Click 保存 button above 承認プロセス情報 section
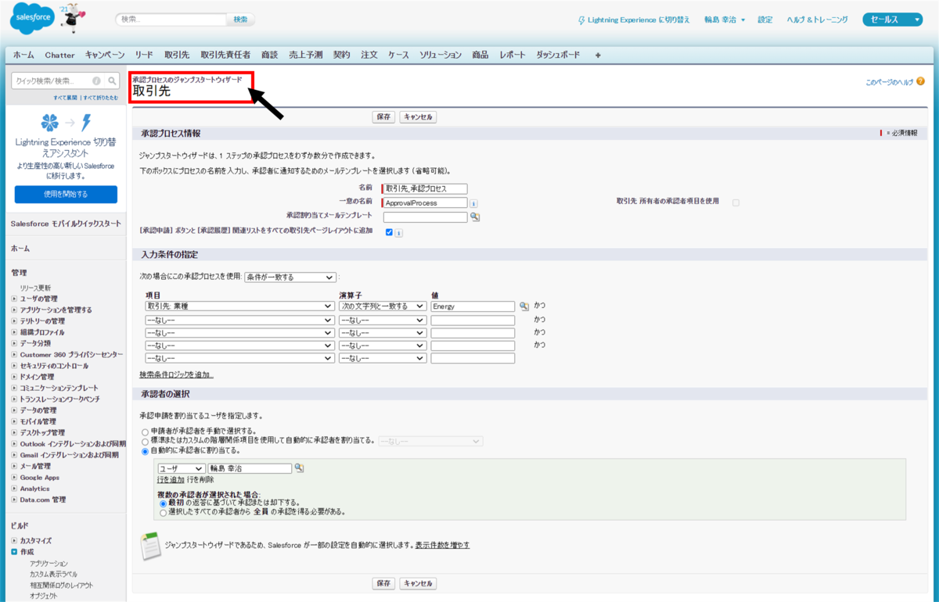Image resolution: width=939 pixels, height=602 pixels. pyautogui.click(x=383, y=116)
